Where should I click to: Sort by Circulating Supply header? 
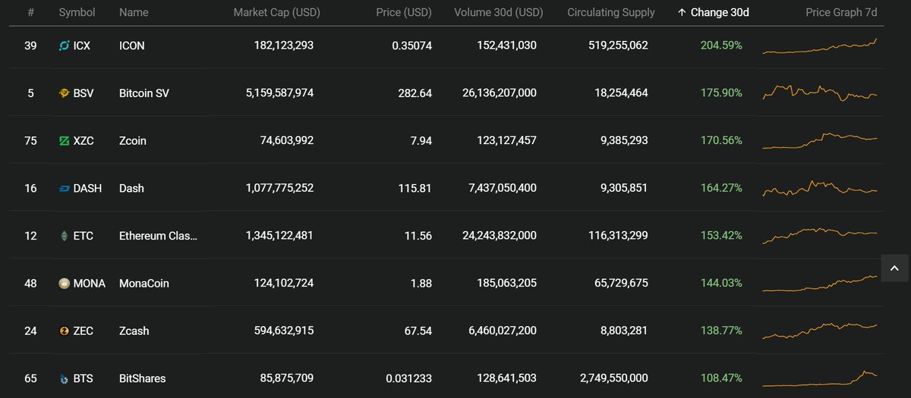(611, 12)
